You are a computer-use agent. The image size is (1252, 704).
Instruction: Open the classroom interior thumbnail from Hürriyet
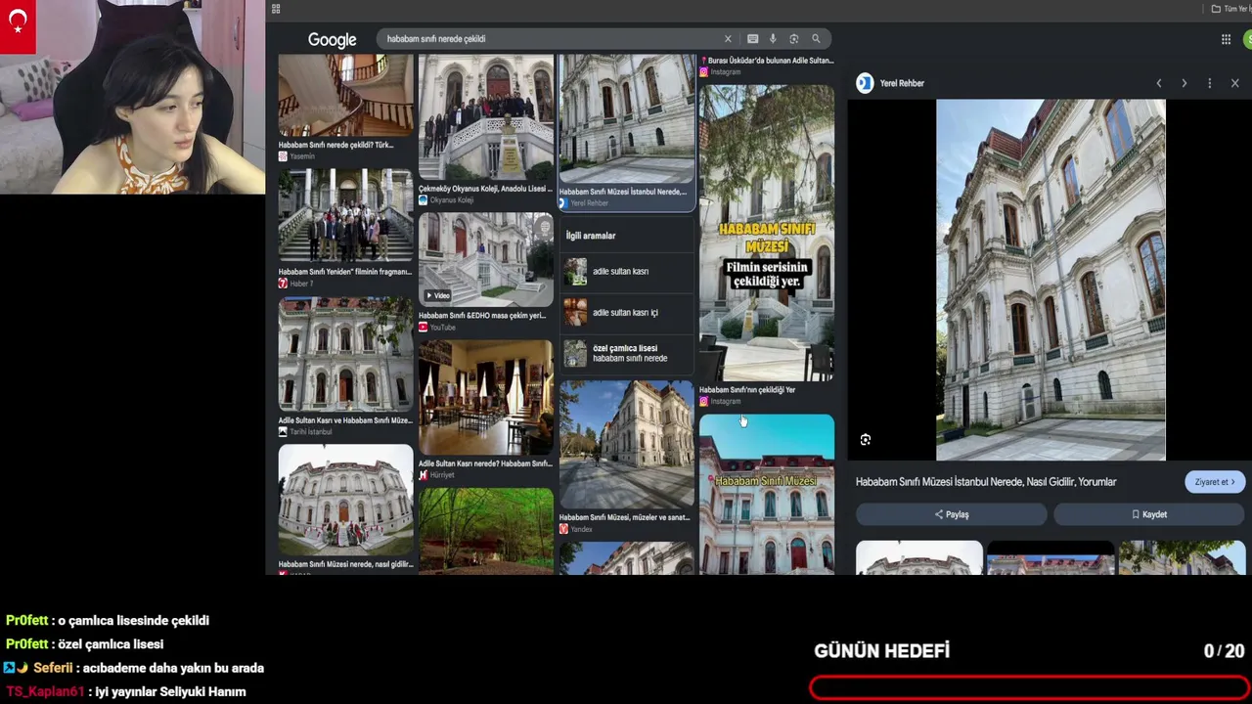click(486, 397)
